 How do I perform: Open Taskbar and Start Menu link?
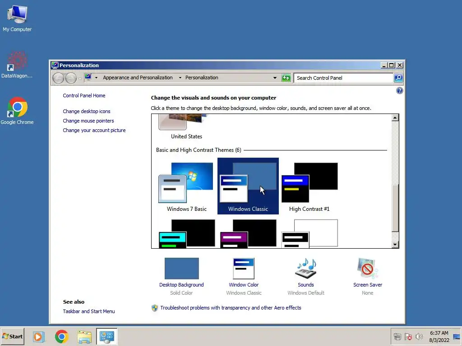point(89,311)
